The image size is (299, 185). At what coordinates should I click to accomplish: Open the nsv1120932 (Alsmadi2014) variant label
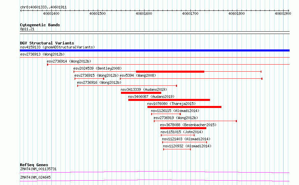187,146
